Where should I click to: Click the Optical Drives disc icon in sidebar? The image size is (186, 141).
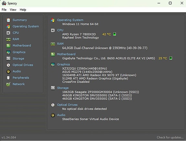8,65
